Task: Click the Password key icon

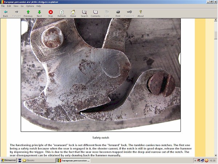Action: point(129,13)
